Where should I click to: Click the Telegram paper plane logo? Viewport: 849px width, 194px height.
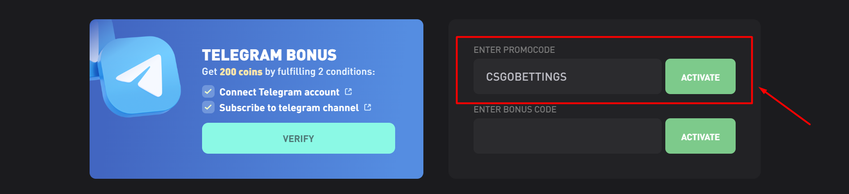[140, 75]
